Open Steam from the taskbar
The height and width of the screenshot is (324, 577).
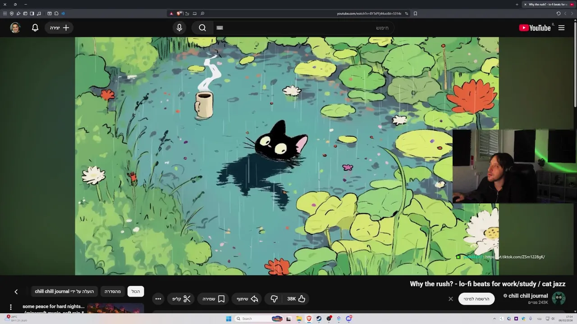pyautogui.click(x=319, y=319)
